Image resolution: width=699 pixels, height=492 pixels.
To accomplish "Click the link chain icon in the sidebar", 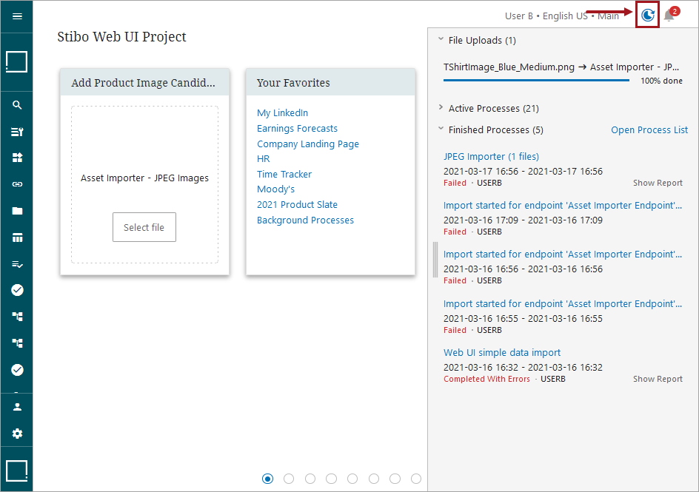I will 17,184.
